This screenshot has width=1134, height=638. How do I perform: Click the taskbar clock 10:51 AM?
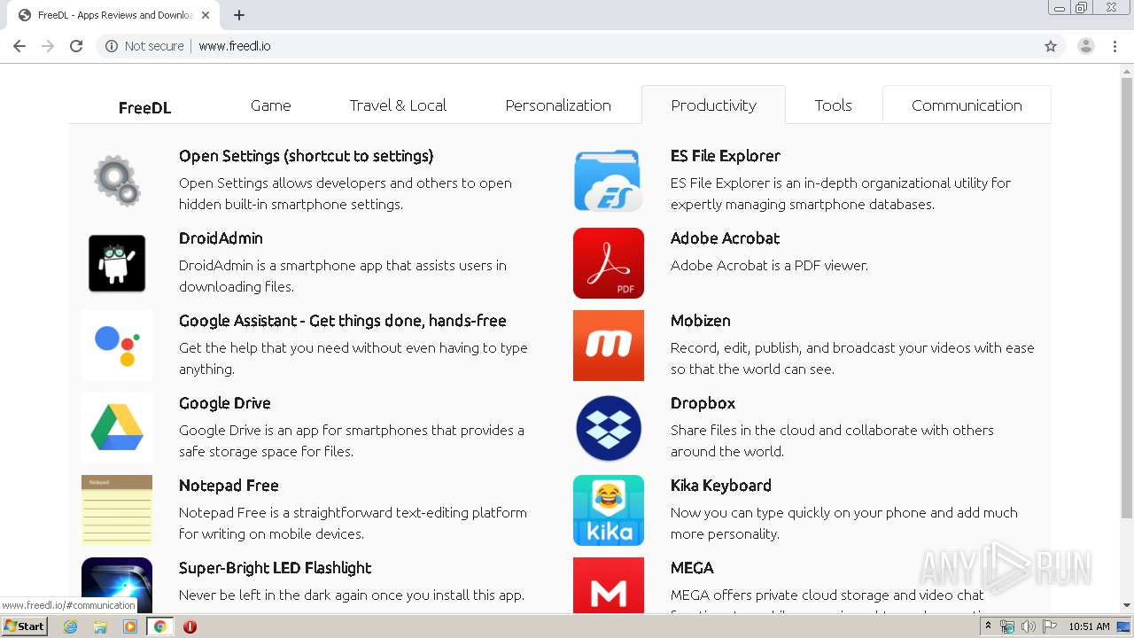(x=1089, y=626)
